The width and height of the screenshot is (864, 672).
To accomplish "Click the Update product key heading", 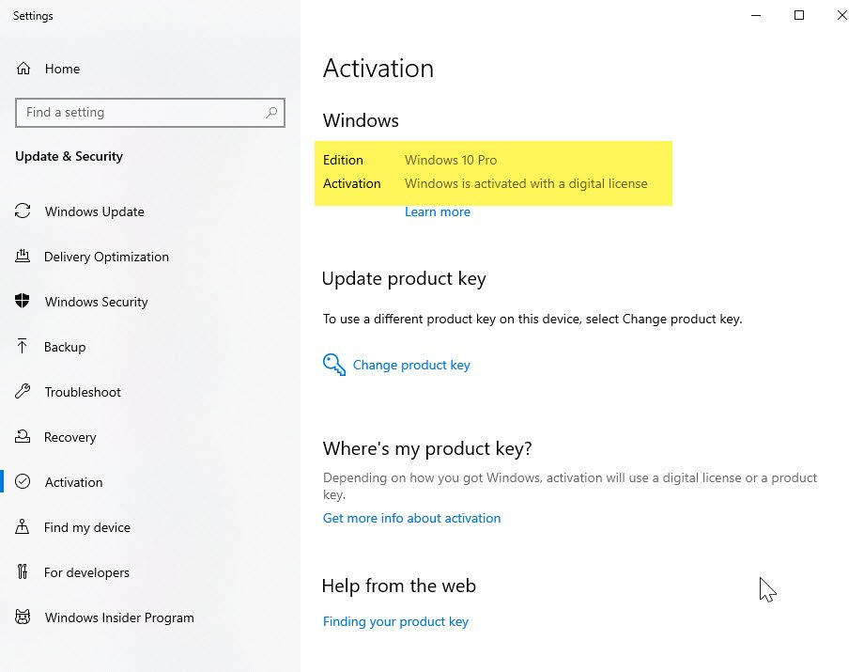I will tap(404, 278).
